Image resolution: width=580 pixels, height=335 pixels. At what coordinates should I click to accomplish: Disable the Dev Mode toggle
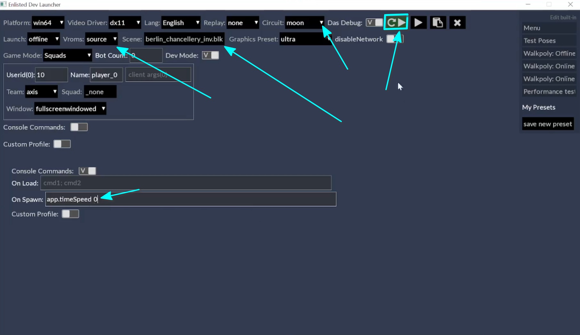[210, 55]
